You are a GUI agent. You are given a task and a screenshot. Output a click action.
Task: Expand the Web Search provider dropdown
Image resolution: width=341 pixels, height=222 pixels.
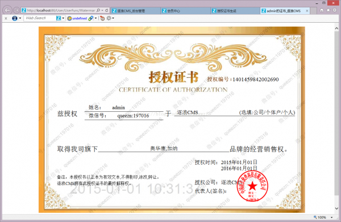click(x=63, y=18)
